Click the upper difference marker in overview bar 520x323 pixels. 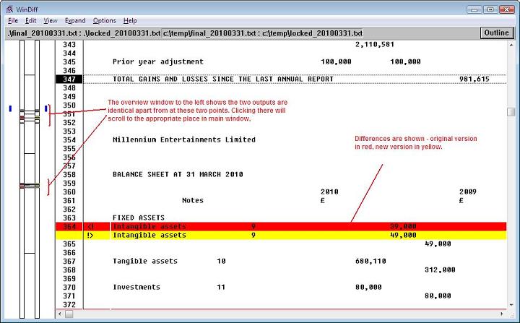tap(30, 118)
